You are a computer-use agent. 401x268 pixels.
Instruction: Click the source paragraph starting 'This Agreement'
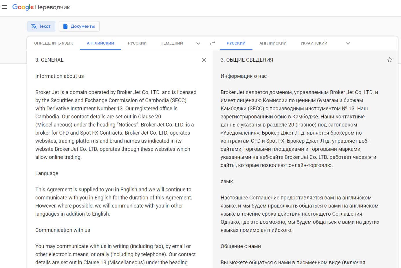click(x=114, y=202)
